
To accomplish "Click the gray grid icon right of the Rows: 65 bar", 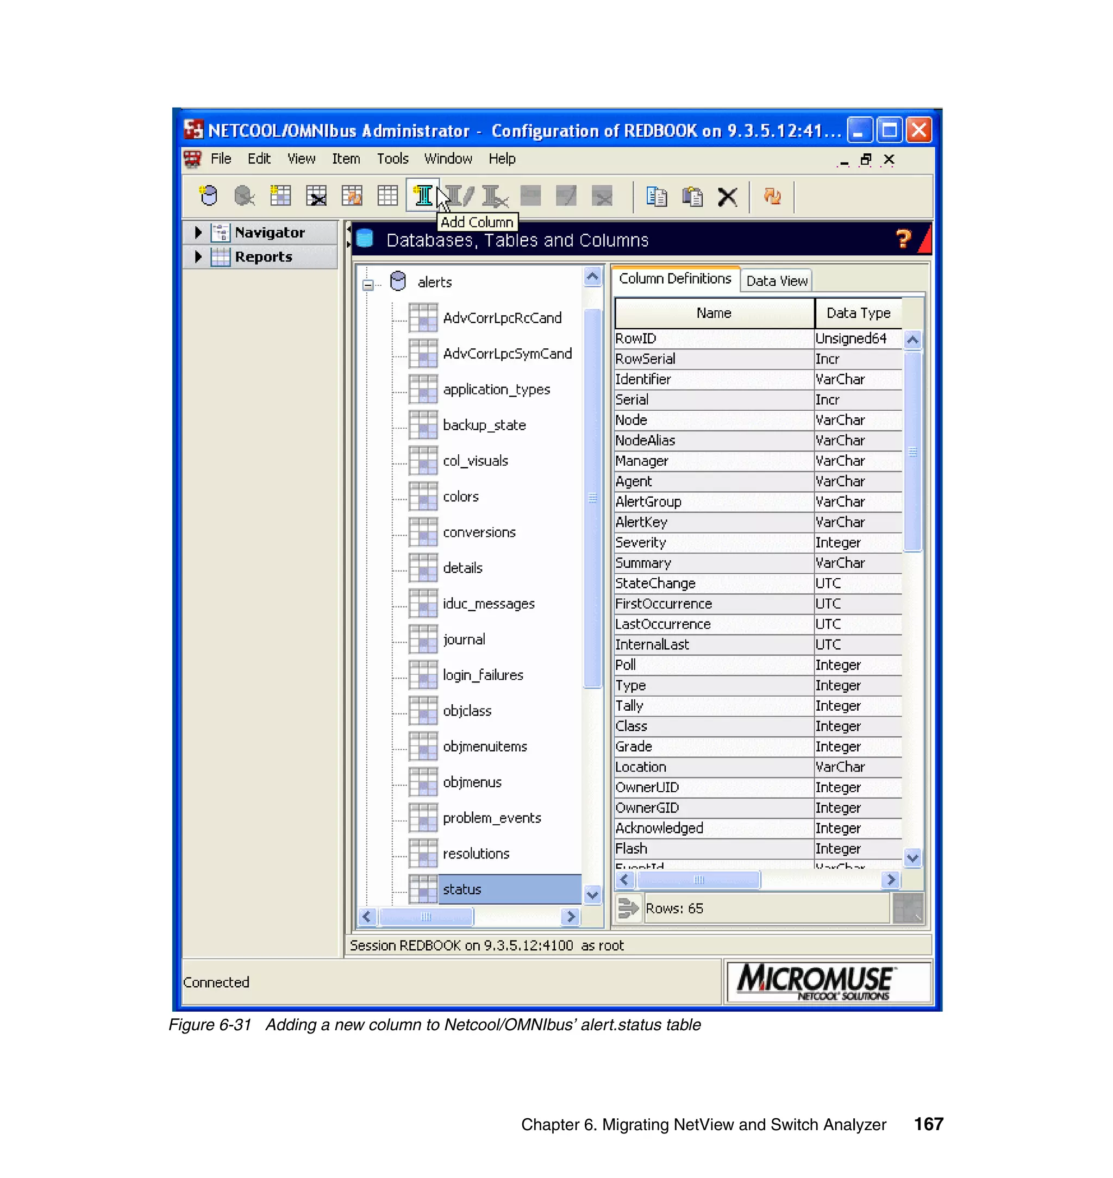I will [x=908, y=907].
